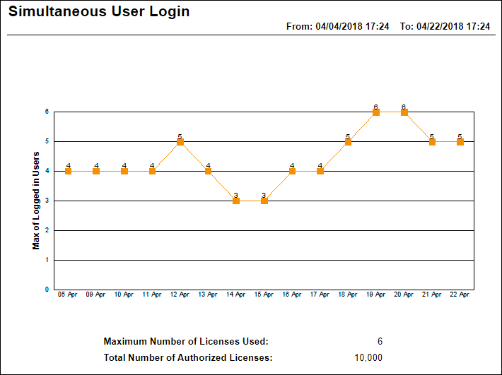The width and height of the screenshot is (502, 375).
Task: Select the 05 Apr data point
Action: pyautogui.click(x=68, y=171)
